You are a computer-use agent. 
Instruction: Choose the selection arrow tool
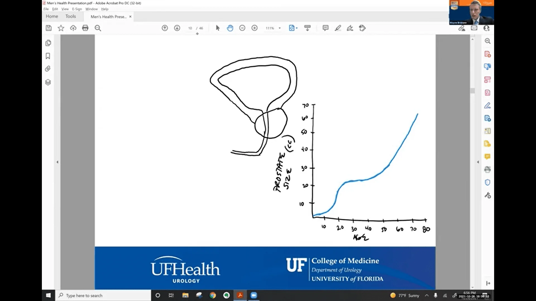tap(218, 28)
